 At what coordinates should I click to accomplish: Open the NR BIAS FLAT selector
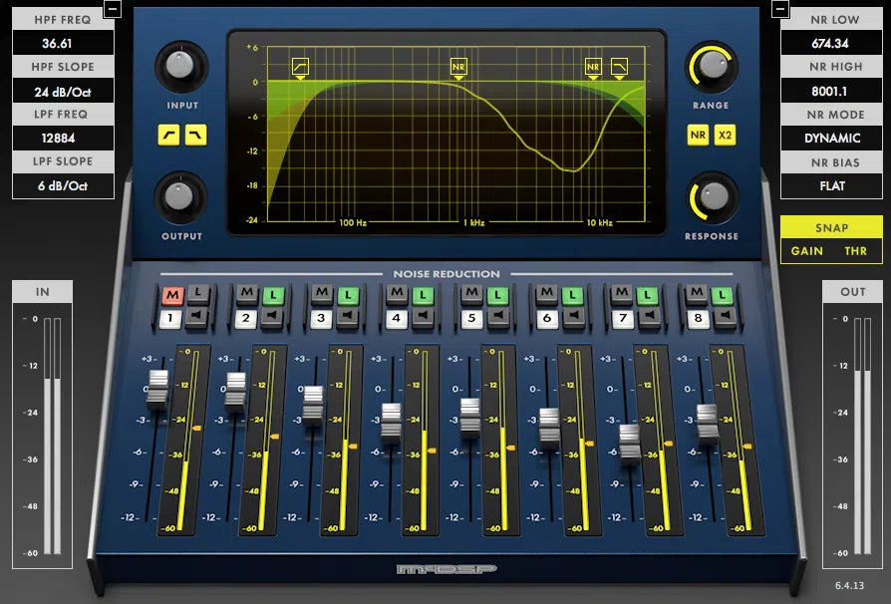(831, 185)
